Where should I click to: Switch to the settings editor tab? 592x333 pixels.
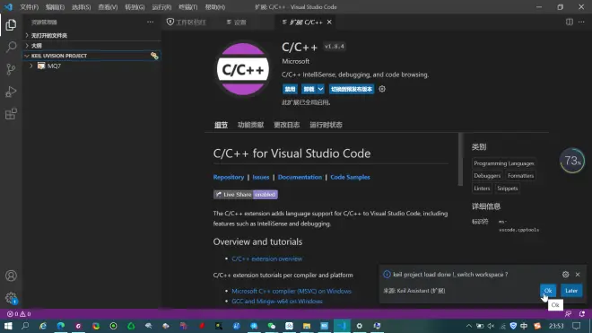click(x=237, y=22)
